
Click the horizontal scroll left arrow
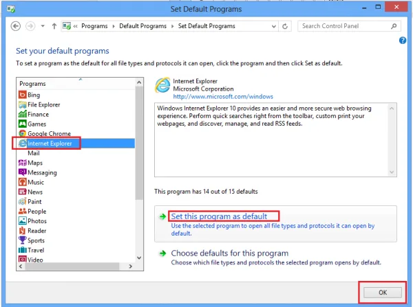pos(21,266)
